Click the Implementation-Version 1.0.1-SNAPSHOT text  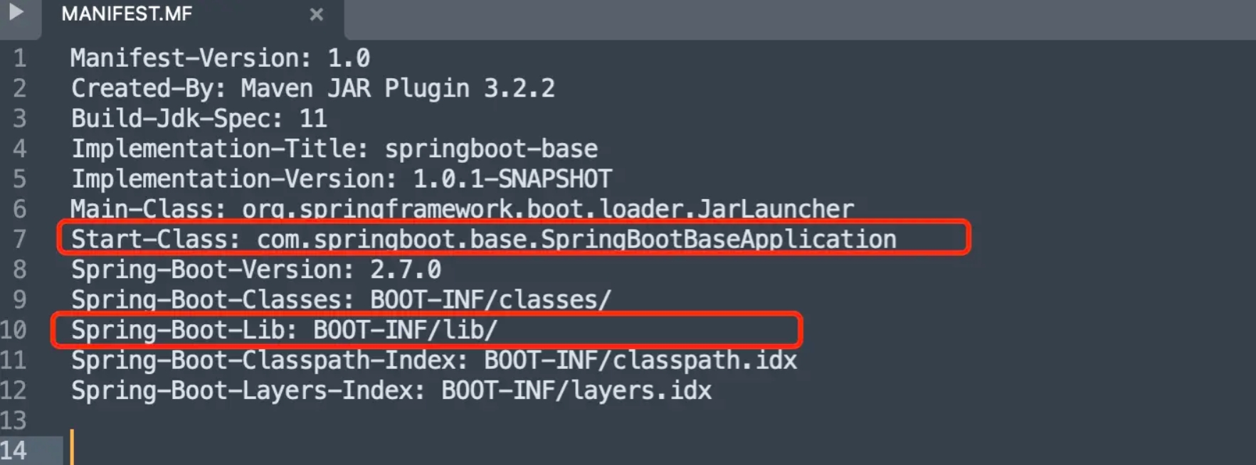click(x=341, y=179)
